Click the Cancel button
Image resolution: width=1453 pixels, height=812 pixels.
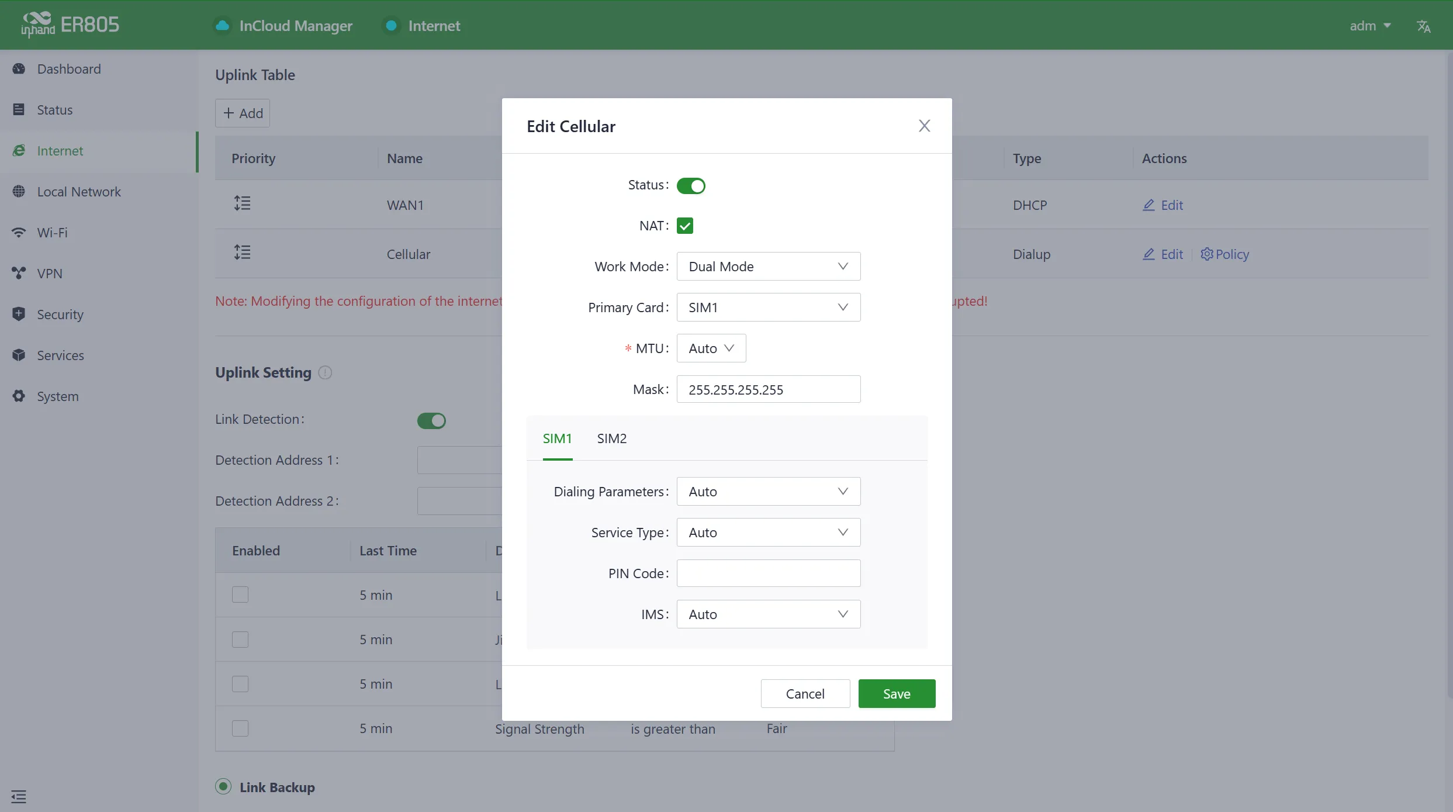pyautogui.click(x=805, y=694)
